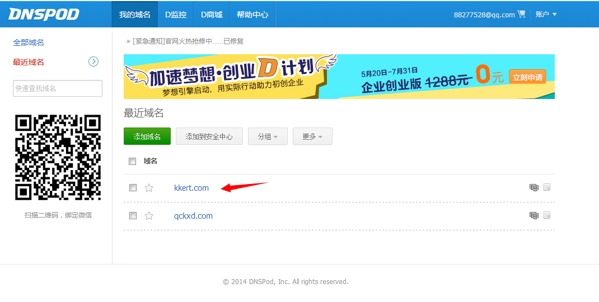Click 立刻申请 on the banner
This screenshot has width=599, height=302.
coord(527,77)
